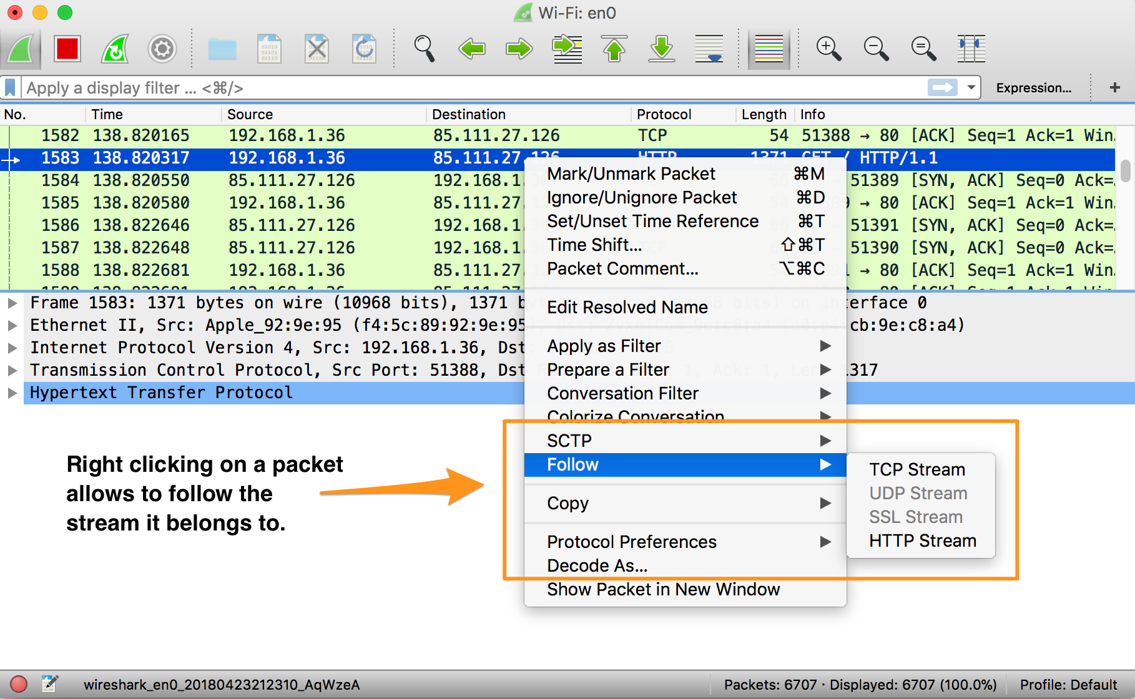Image resolution: width=1135 pixels, height=699 pixels.
Task: Reset text to normal size
Action: pos(923,49)
